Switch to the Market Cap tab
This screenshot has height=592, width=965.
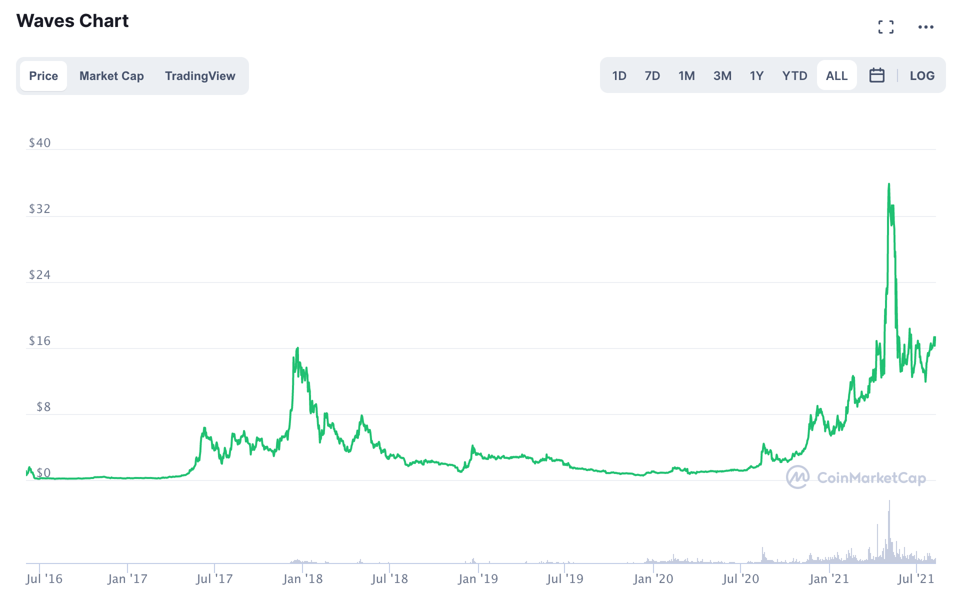111,76
